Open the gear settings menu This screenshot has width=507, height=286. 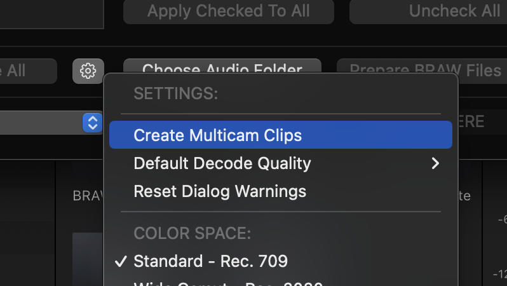tap(88, 71)
